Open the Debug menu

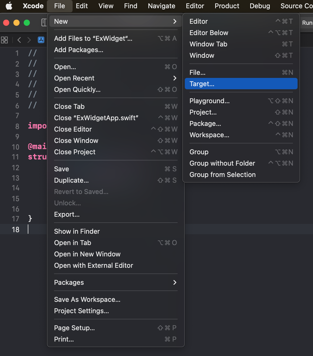pos(260,6)
